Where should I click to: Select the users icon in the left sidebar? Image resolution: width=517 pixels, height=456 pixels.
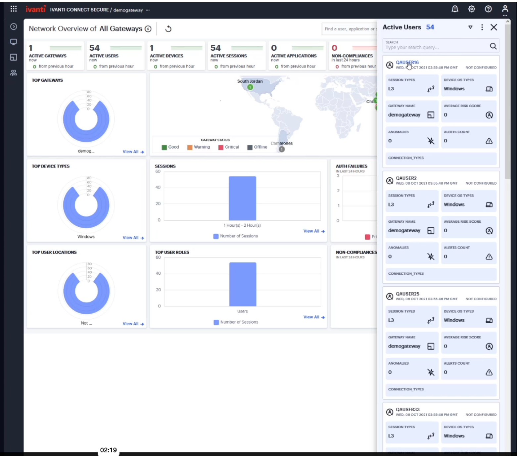tap(13, 73)
